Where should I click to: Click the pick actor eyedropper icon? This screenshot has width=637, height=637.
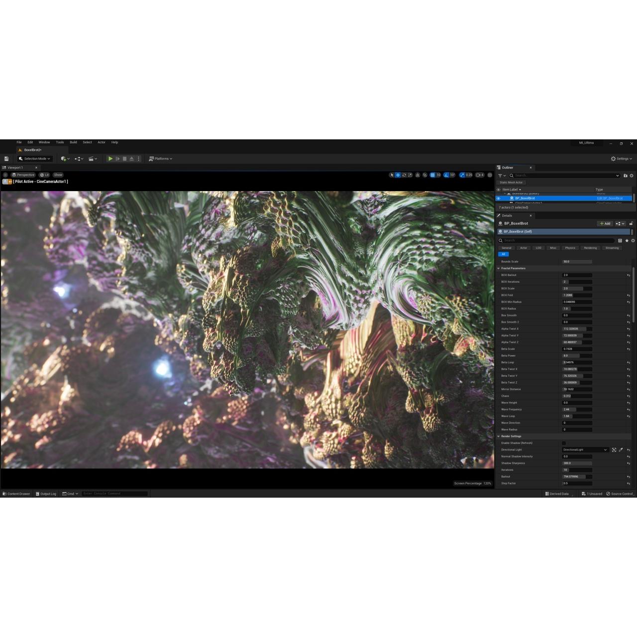pyautogui.click(x=621, y=450)
